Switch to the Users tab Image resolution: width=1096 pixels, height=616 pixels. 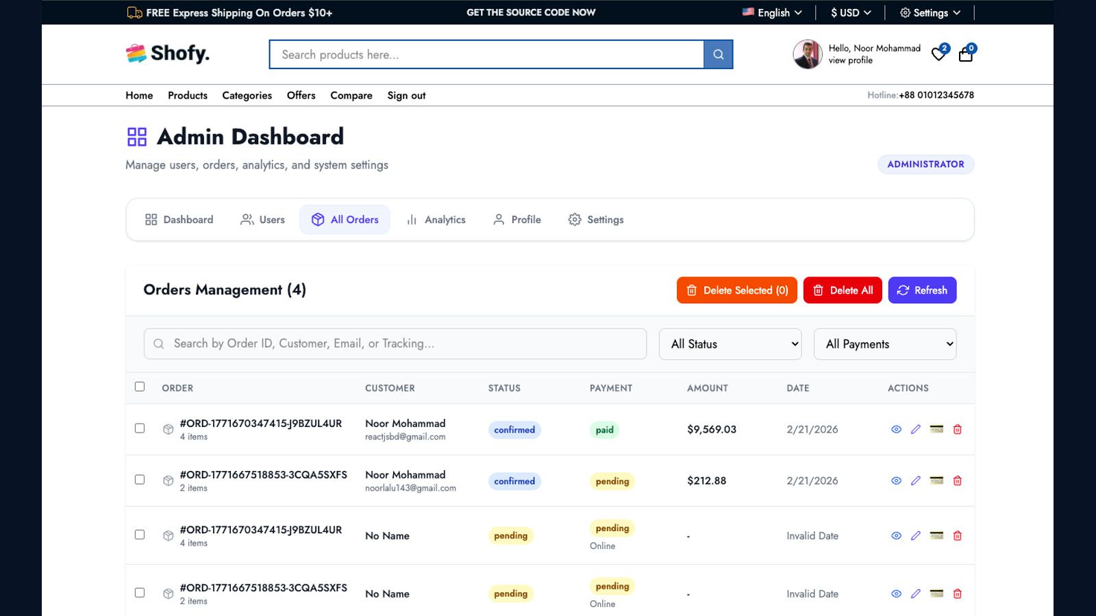(x=262, y=220)
